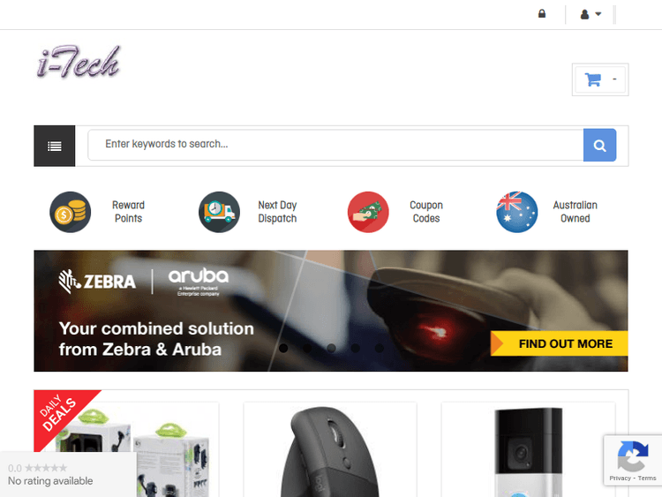Open the video doorbell product thumbnail
662x497 pixels.
coord(528,451)
